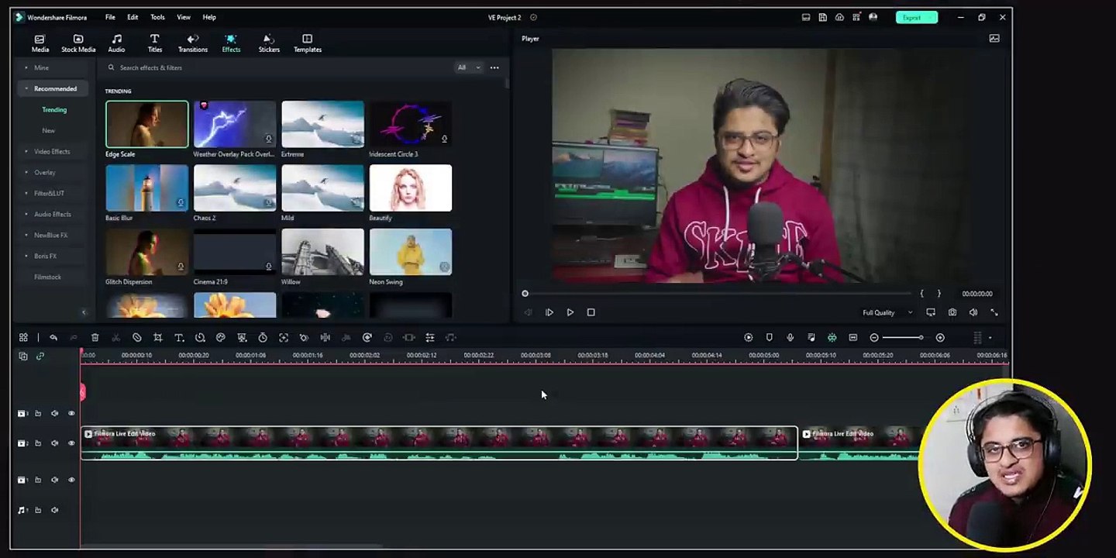Switch to the Stock Media tab
Image resolution: width=1116 pixels, height=558 pixels.
pos(78,43)
